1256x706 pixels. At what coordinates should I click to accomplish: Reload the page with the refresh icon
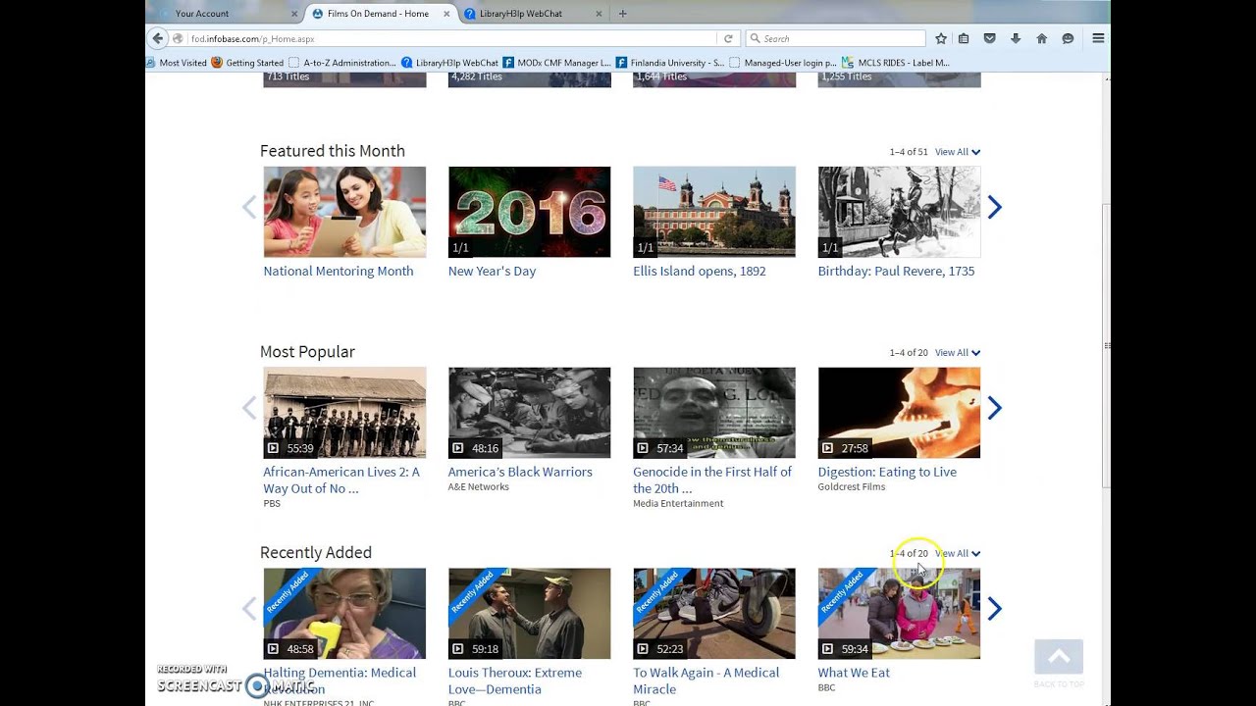pos(728,39)
